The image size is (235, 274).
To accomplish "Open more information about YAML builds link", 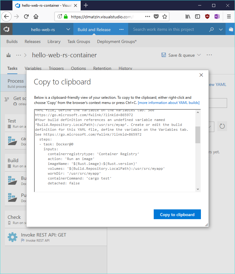I will [169, 103].
